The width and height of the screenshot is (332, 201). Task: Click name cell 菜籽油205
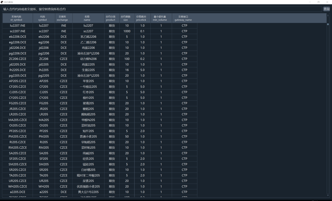[x=88, y=125]
